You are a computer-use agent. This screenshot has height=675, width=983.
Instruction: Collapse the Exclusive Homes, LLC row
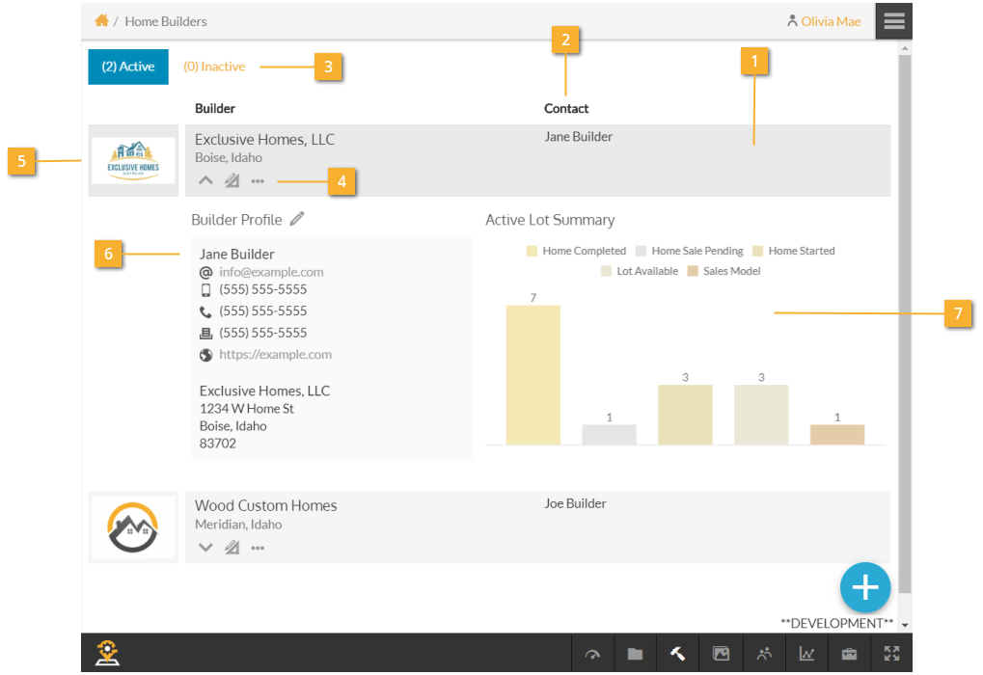tap(205, 180)
